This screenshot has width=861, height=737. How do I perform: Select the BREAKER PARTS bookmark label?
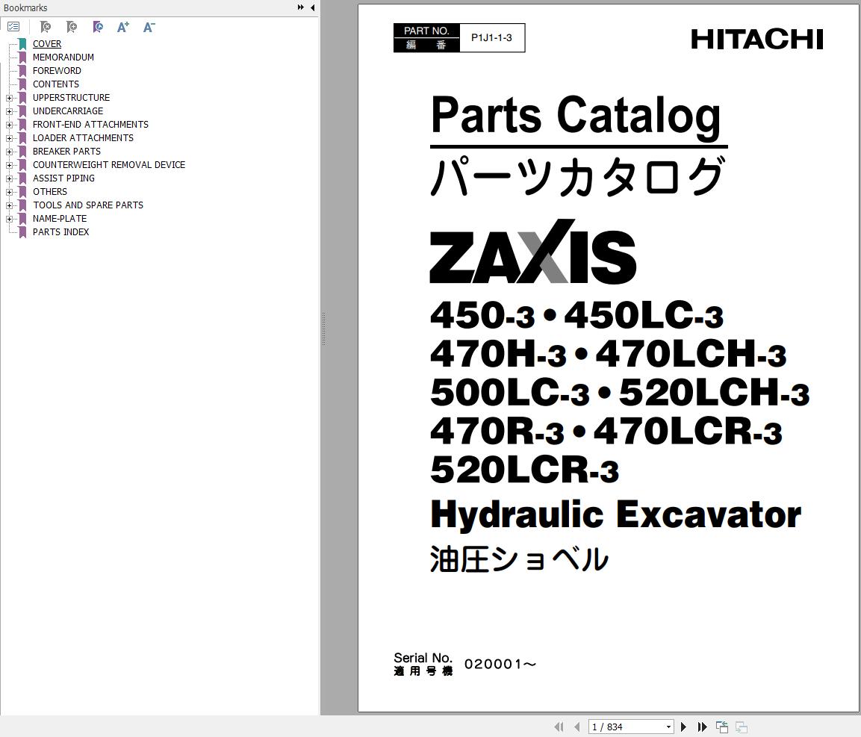[66, 152]
